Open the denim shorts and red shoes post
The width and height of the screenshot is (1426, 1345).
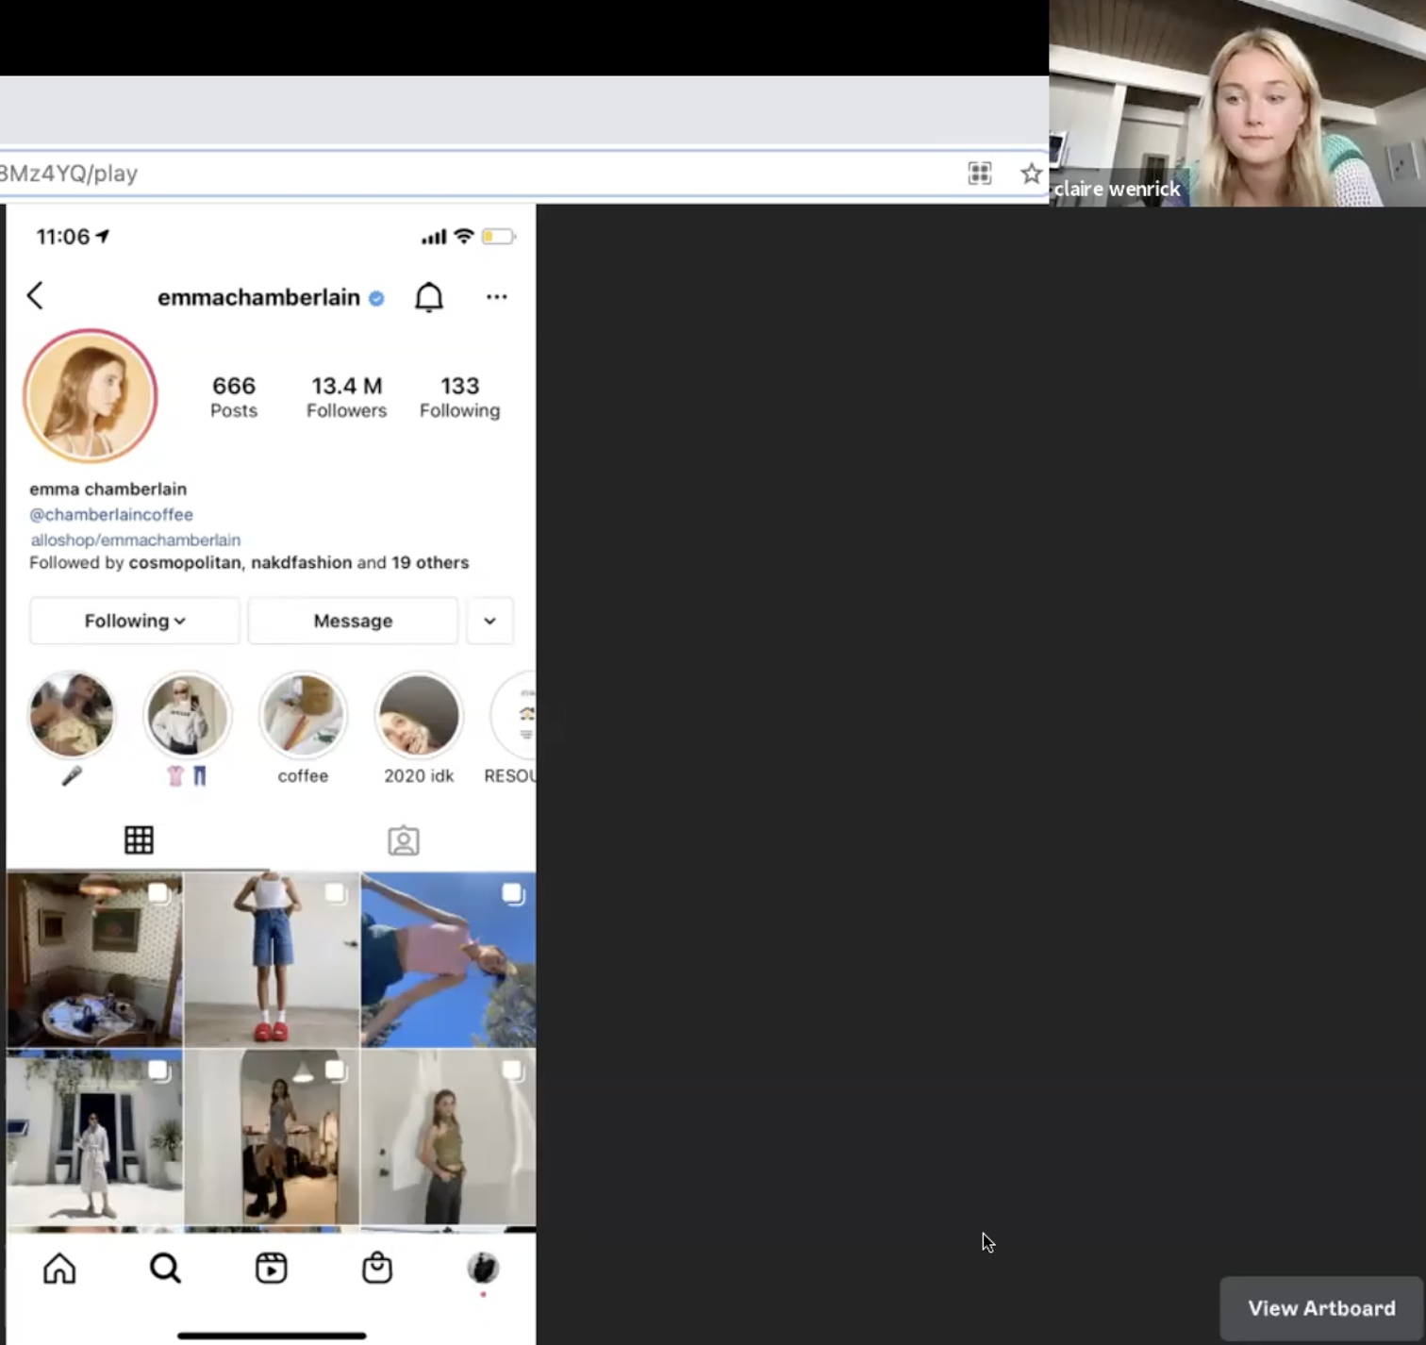pos(272,959)
